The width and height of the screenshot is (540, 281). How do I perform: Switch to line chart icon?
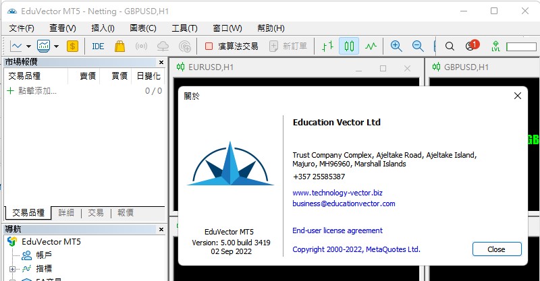(x=371, y=46)
